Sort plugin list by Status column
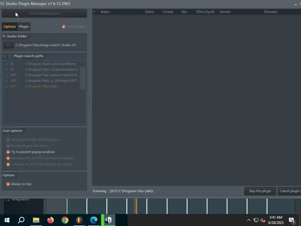This screenshot has width=301, height=226. click(x=149, y=12)
